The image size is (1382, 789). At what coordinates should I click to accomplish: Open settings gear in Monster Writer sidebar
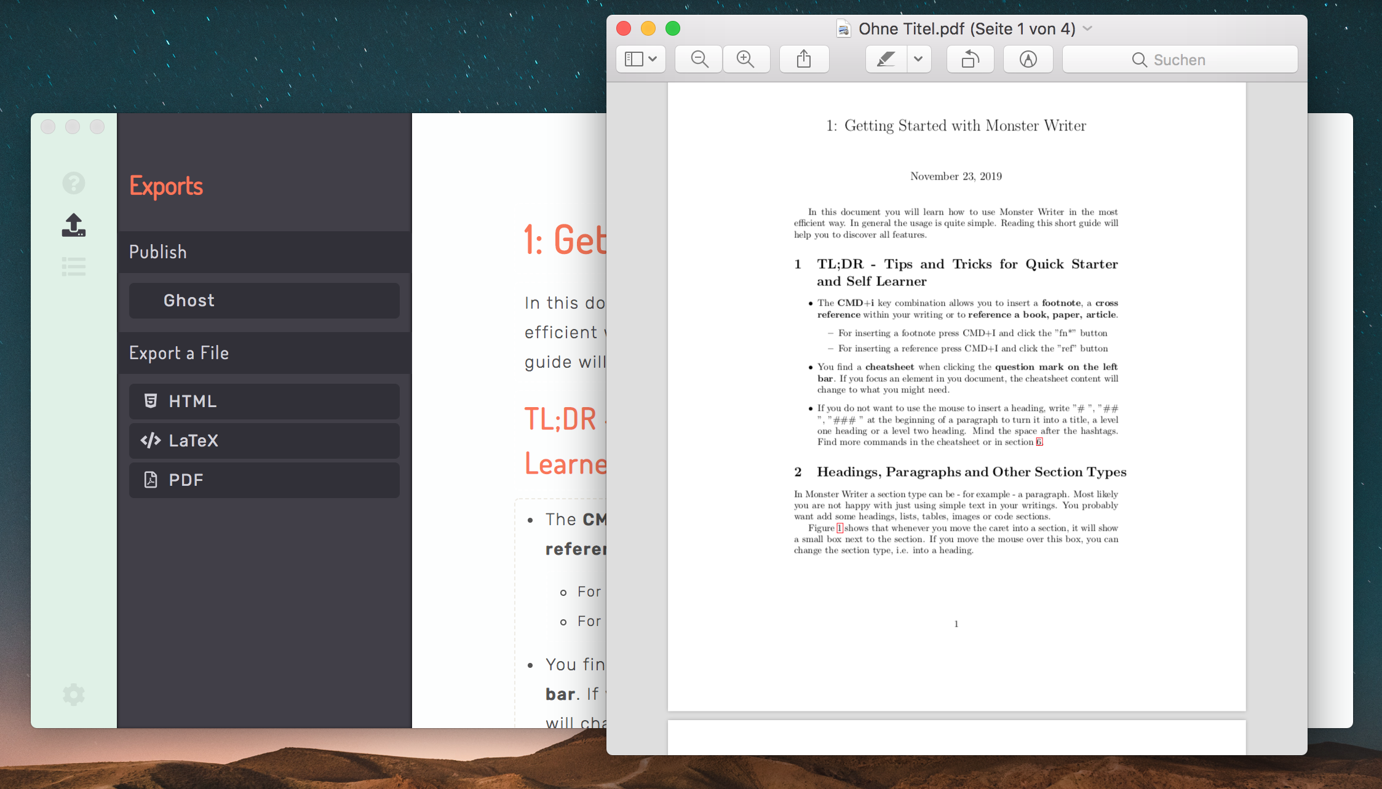[74, 694]
